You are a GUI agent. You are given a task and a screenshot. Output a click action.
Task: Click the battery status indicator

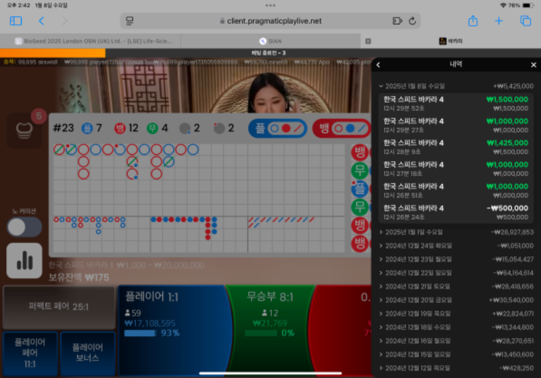tap(528, 5)
